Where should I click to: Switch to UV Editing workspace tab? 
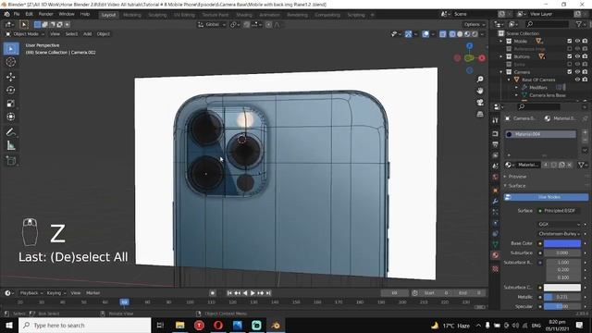tap(184, 15)
